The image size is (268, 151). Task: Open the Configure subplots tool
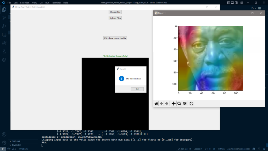(185, 104)
